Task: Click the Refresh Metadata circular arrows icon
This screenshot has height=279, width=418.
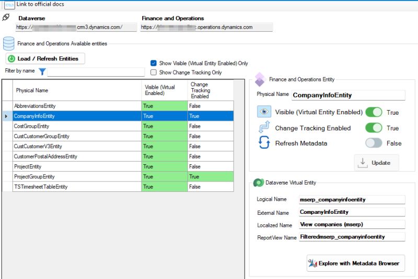Action: pos(264,142)
